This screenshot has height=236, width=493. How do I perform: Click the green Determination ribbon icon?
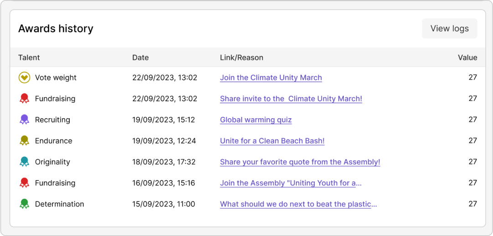[24, 204]
